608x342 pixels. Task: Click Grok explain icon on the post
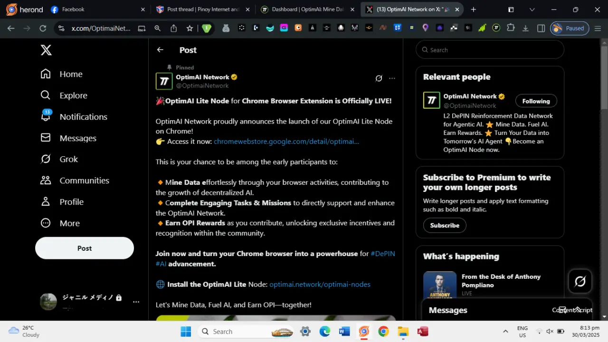(379, 78)
